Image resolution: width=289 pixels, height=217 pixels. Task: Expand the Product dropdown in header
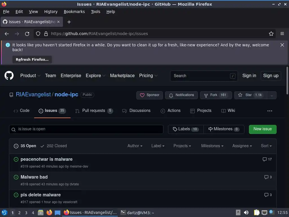coord(30,76)
